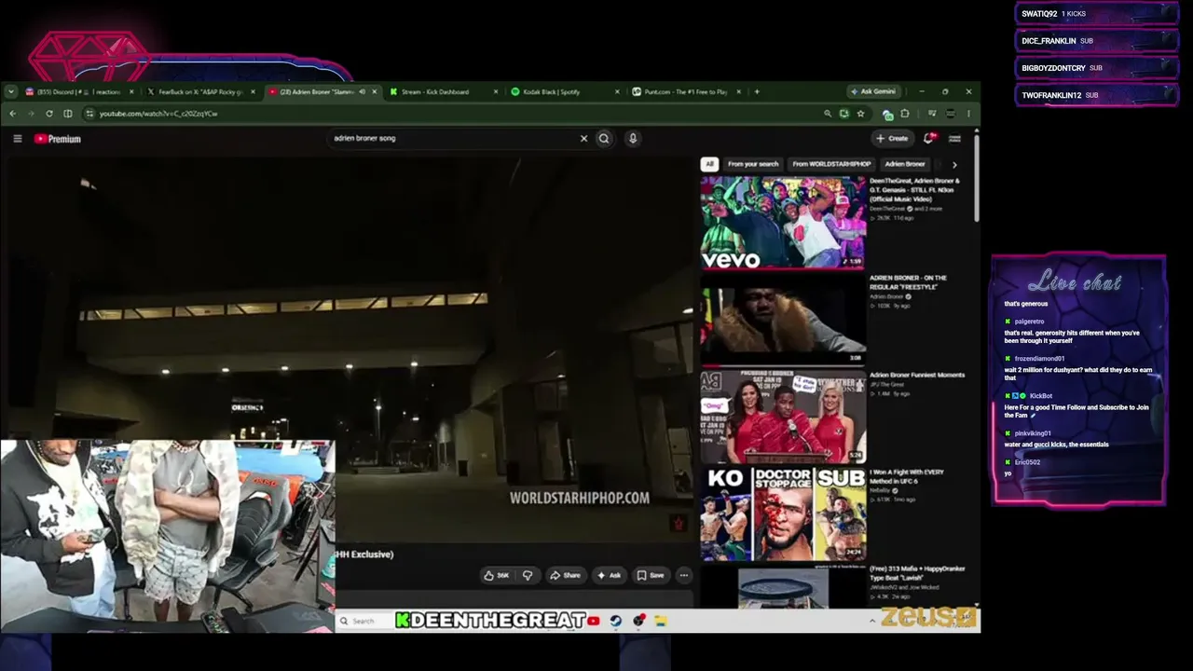Click 'SWATIQ92' kicks entry in overlay
1193x671 pixels.
point(1096,14)
